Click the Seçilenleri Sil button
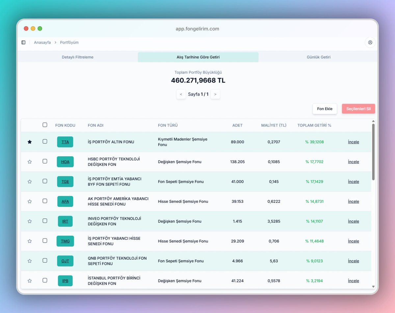The image size is (395, 313). [x=358, y=109]
